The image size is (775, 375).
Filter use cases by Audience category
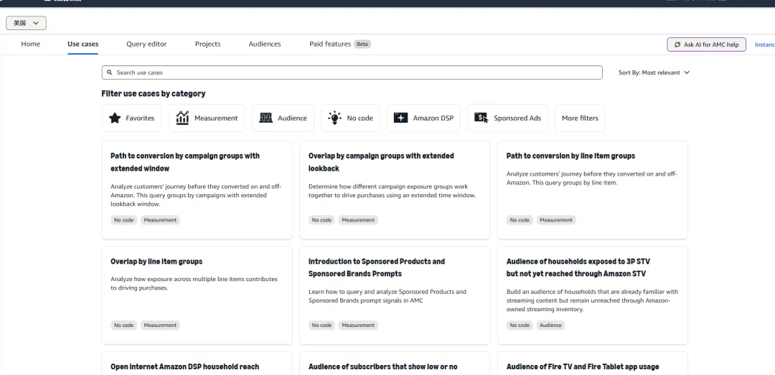tap(283, 118)
